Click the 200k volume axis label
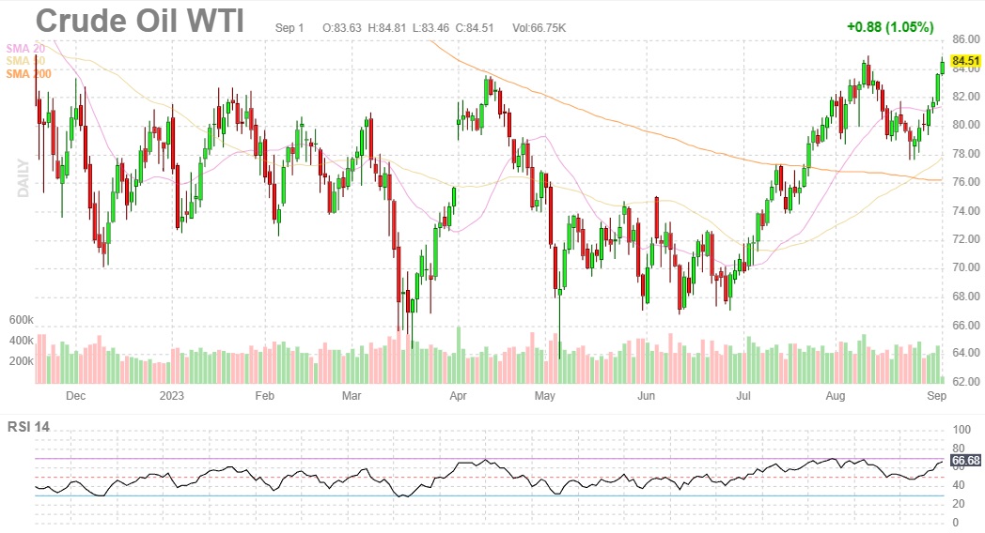This screenshot has width=985, height=533. [22, 361]
